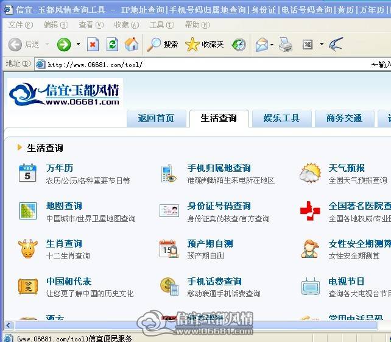Click the green Forward arrow button
The height and width of the screenshot is (342, 391).
[x=64, y=45]
